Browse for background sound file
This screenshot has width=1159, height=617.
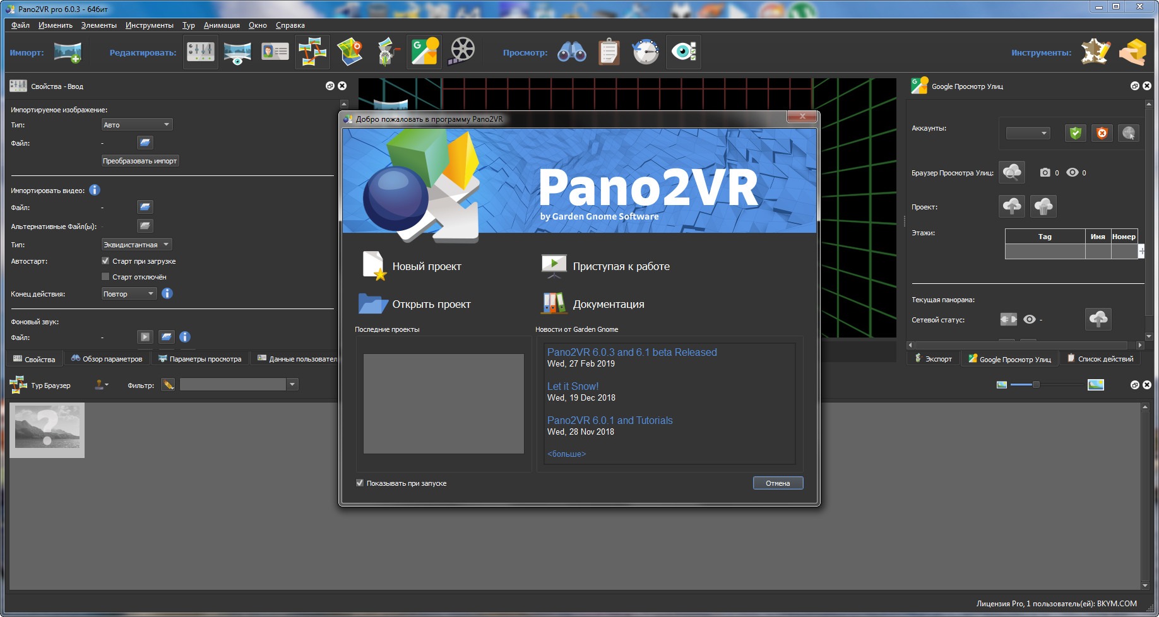pos(166,337)
